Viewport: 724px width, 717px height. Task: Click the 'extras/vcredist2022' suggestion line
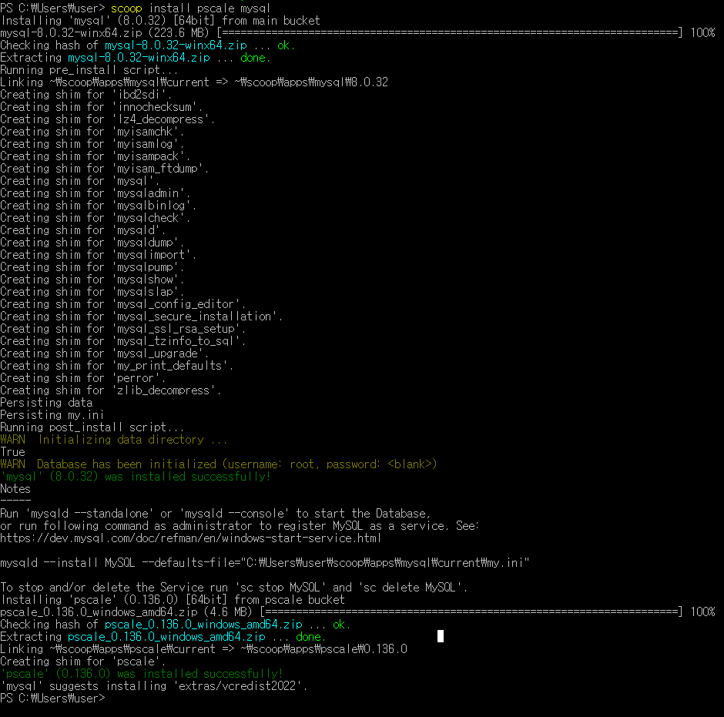154,686
